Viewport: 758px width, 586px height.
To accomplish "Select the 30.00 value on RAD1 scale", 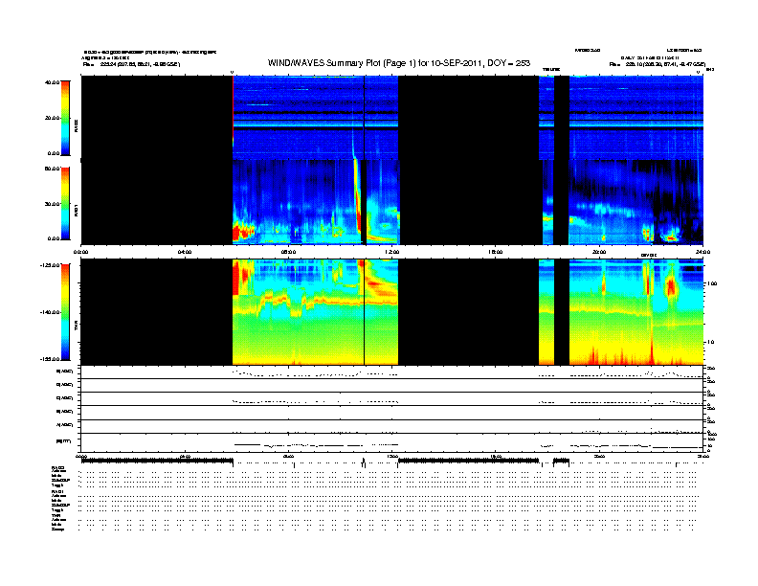I will 52,204.
